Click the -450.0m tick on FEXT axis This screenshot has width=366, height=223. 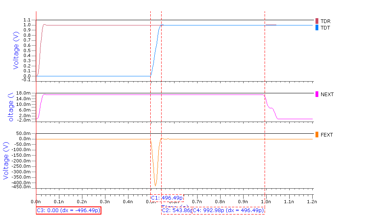coord(21,187)
